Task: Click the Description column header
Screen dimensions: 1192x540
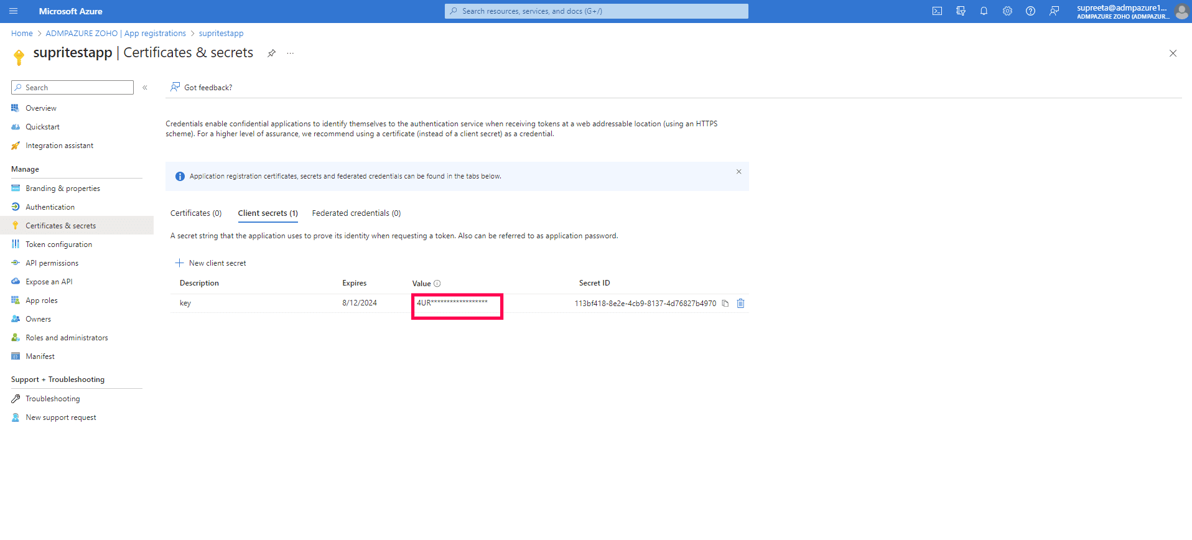Action: pos(199,283)
